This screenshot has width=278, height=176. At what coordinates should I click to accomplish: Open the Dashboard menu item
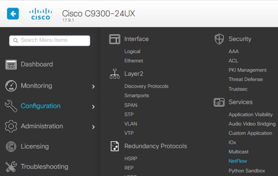pyautogui.click(x=37, y=64)
